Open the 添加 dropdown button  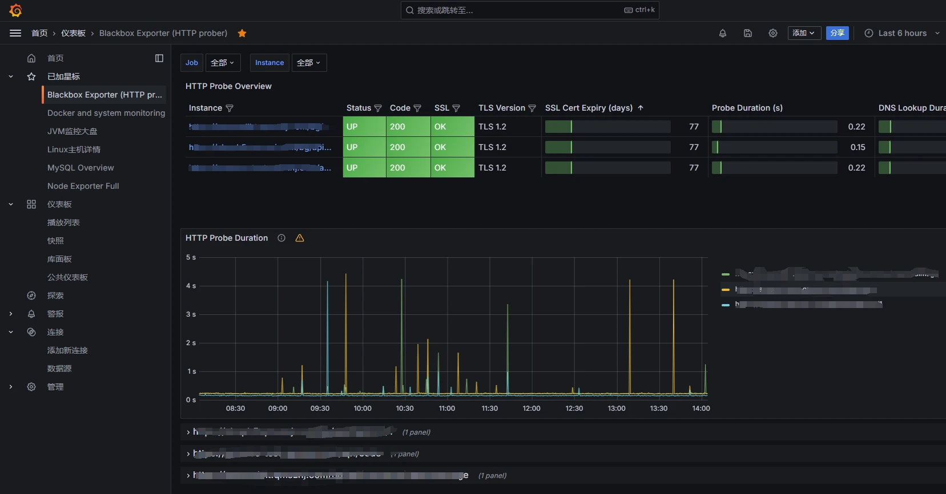click(x=804, y=33)
